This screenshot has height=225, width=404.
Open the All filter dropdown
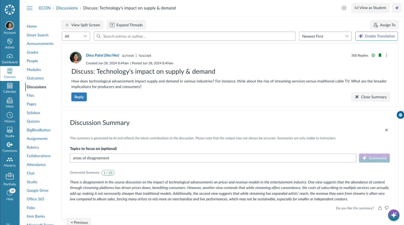pyautogui.click(x=76, y=36)
